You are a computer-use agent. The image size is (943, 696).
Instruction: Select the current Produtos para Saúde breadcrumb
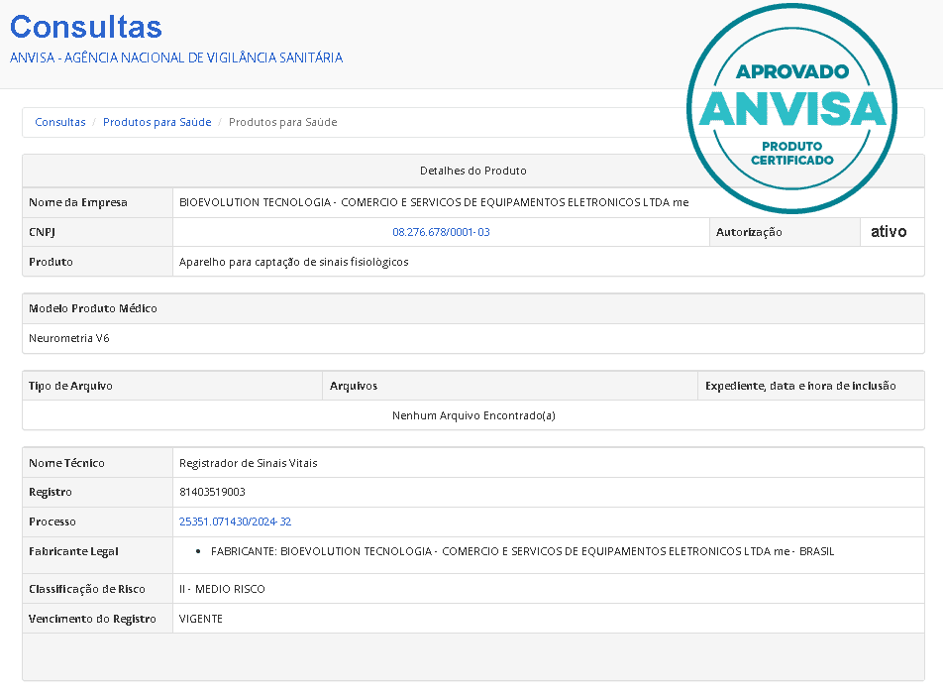(282, 122)
